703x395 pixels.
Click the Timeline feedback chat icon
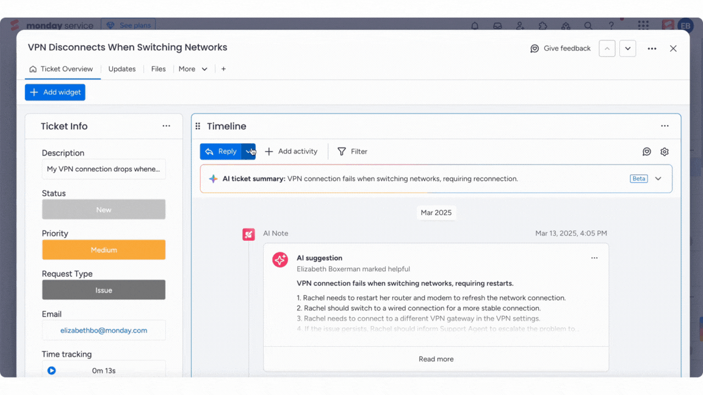click(x=646, y=152)
